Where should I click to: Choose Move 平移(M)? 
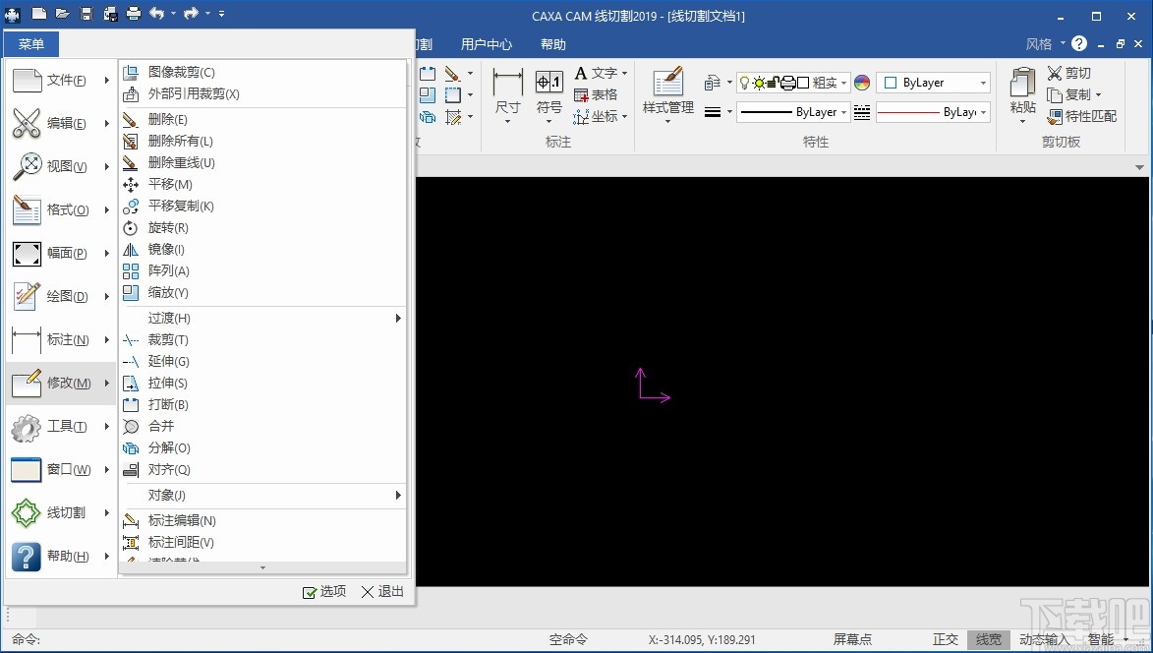pos(262,184)
